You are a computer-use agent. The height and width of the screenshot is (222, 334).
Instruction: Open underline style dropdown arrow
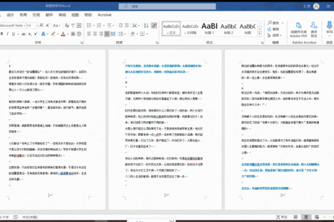point(18,34)
